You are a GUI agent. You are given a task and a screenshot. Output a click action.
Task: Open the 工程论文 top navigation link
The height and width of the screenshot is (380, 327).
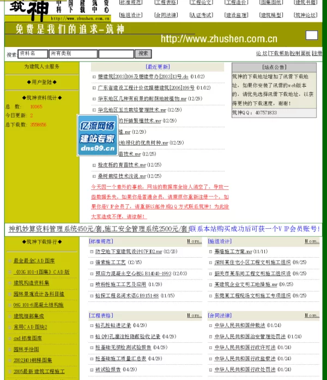point(201,2)
